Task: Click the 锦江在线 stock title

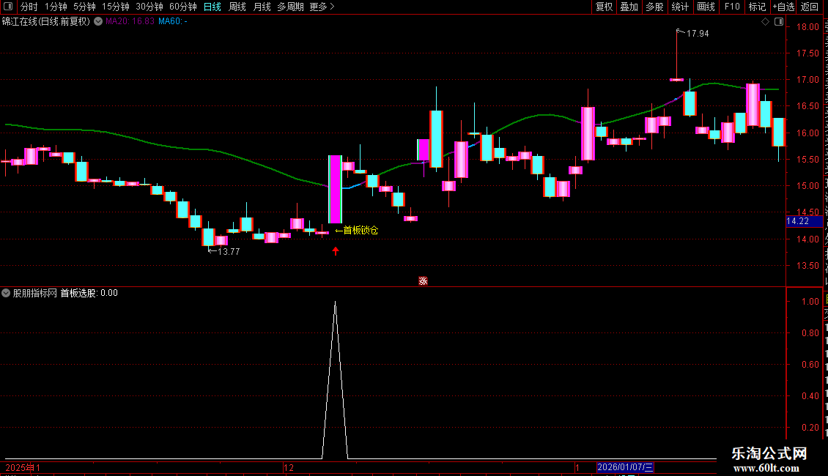Action: [x=46, y=21]
